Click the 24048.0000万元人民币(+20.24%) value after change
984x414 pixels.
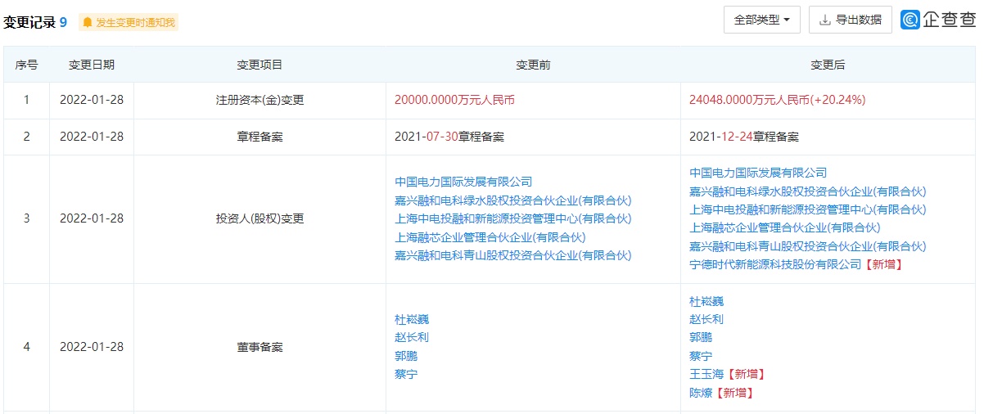click(778, 100)
